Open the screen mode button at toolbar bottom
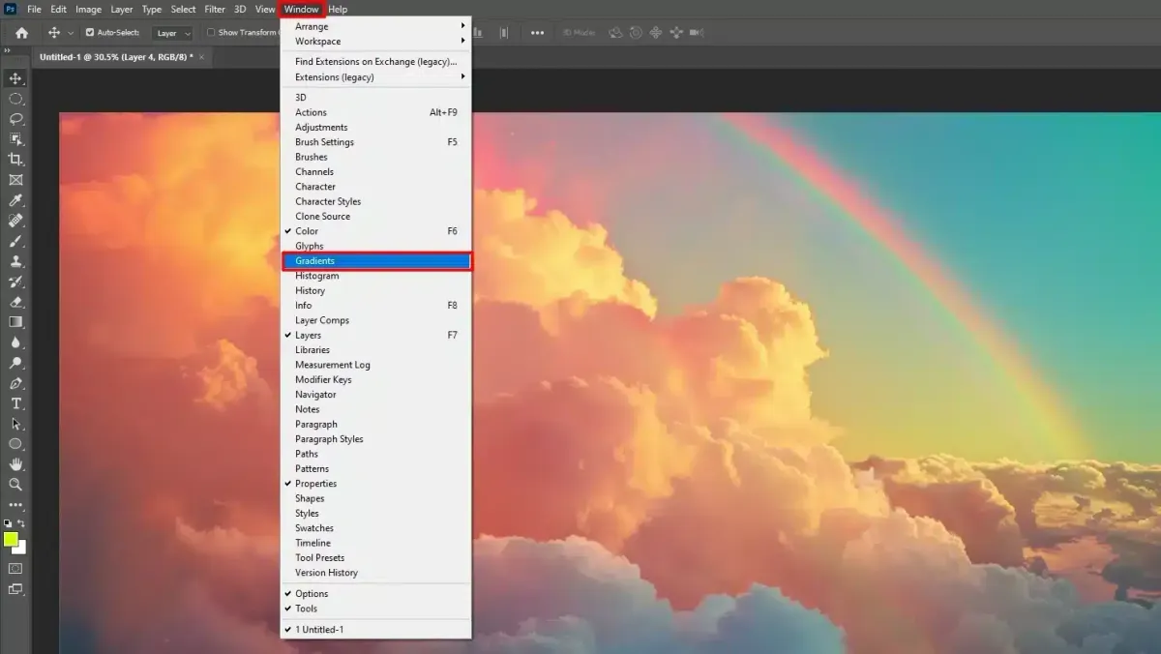 [x=15, y=589]
